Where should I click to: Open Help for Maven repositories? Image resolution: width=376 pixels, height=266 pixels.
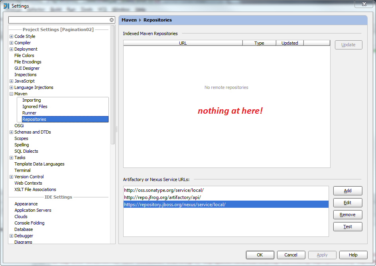(353, 255)
